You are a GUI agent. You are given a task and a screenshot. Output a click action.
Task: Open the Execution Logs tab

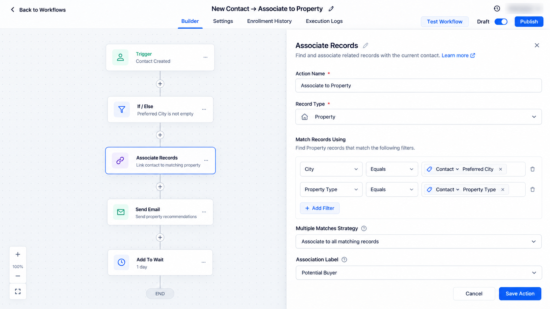[324, 21]
